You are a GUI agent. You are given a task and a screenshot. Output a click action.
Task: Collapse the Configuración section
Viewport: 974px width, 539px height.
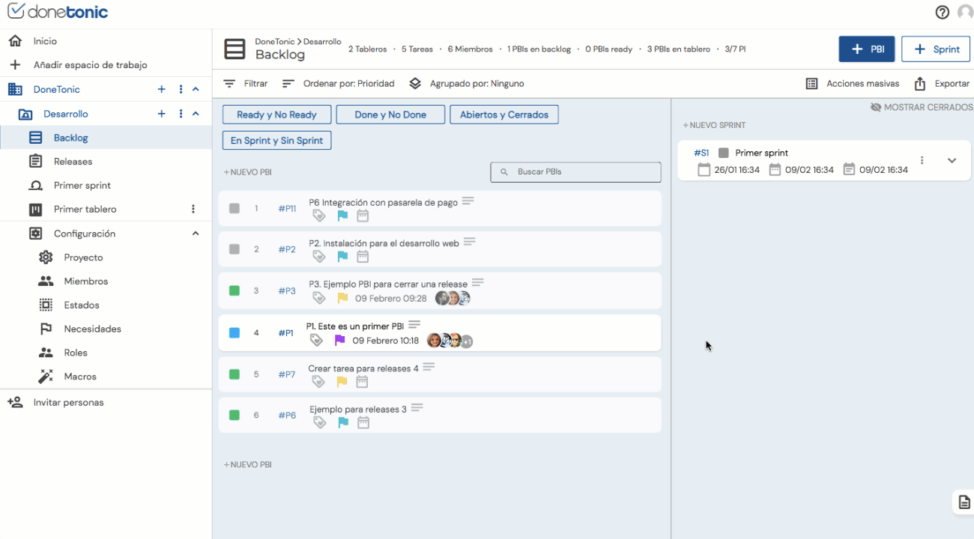(196, 234)
